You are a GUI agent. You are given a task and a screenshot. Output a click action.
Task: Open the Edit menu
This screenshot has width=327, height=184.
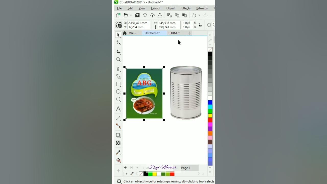130,8
